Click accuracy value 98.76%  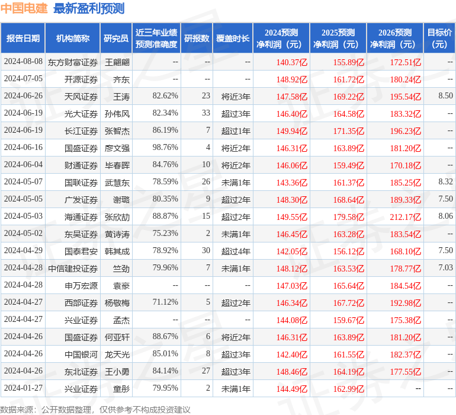165,147
